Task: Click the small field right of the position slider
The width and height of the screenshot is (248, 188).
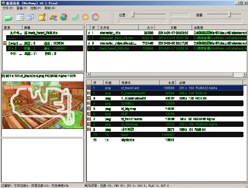Action: pyautogui.click(x=180, y=15)
